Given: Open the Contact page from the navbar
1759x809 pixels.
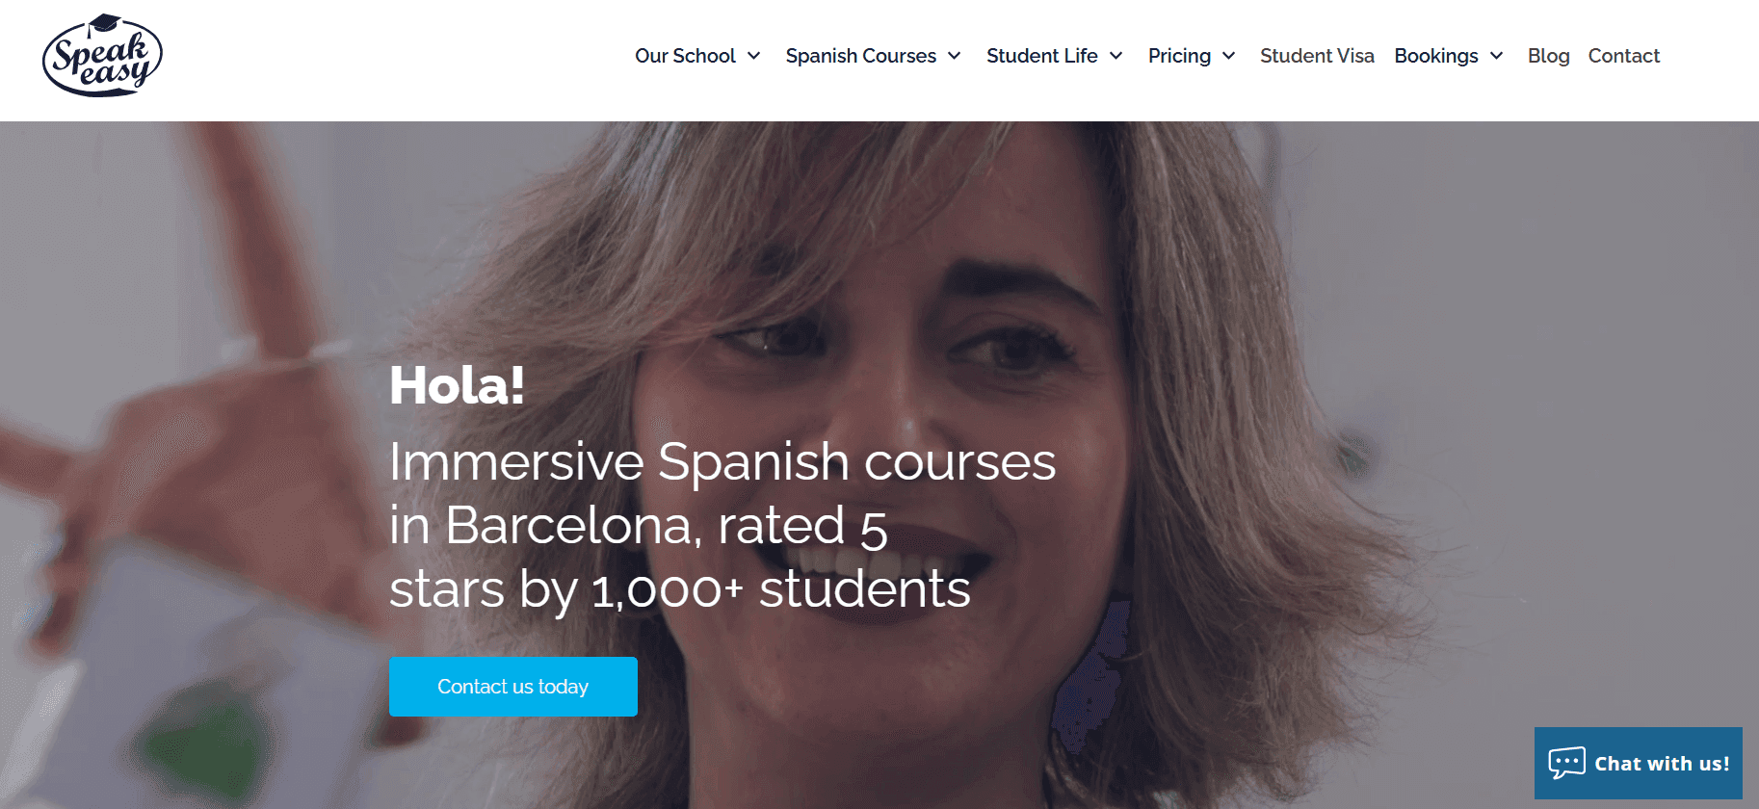Looking at the screenshot, I should click(x=1623, y=56).
